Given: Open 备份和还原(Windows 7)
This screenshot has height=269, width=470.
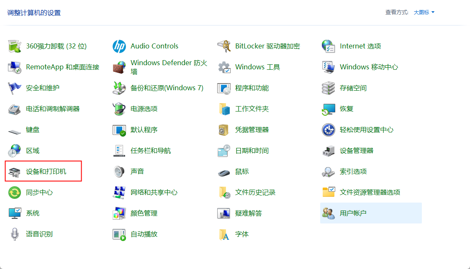Looking at the screenshot, I should 165,88.
